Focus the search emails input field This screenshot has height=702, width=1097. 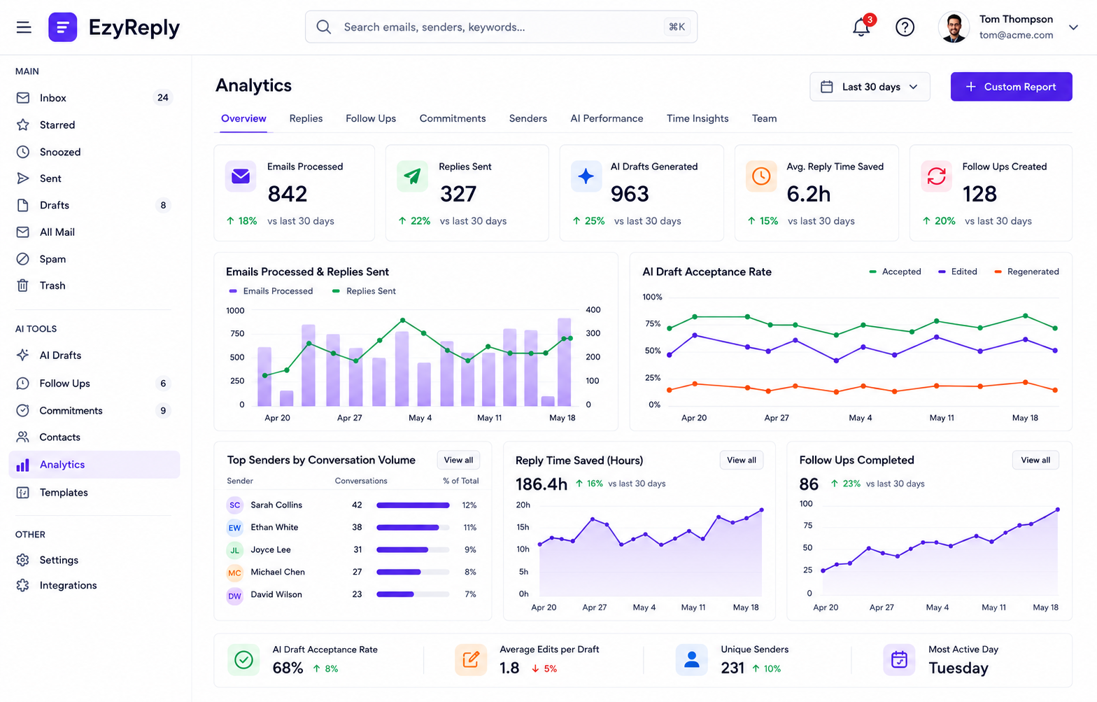click(x=501, y=27)
